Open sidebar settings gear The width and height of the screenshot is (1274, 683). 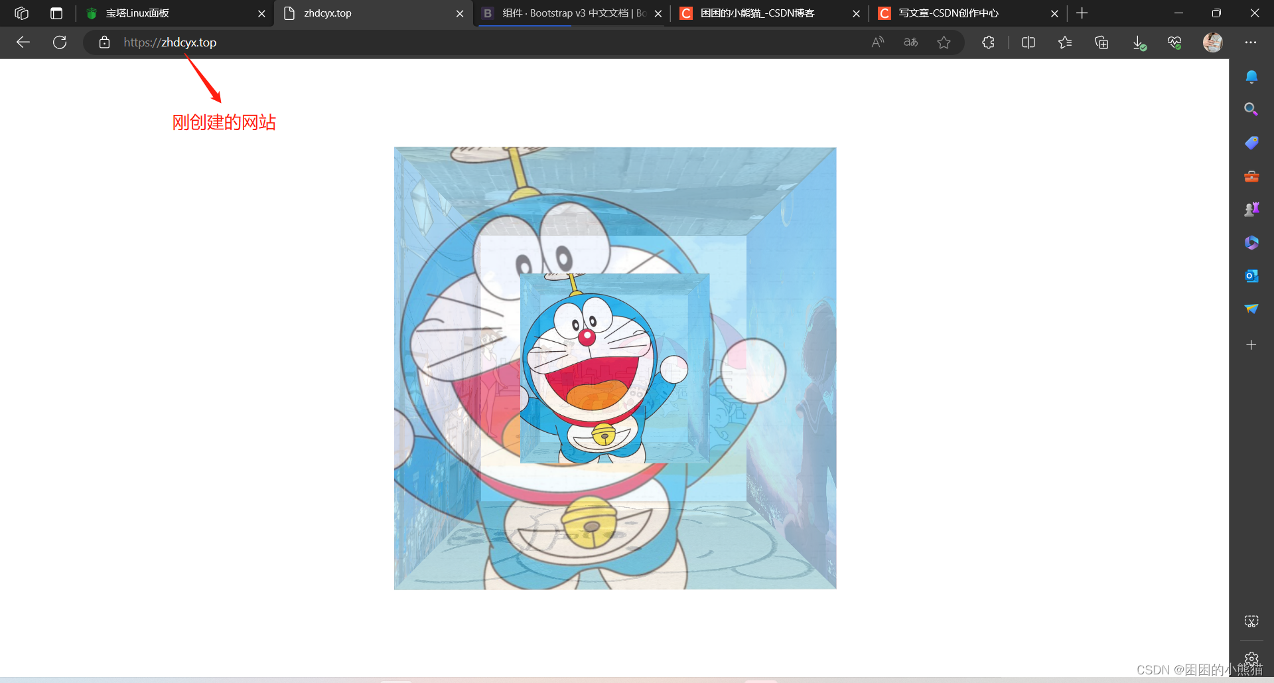click(1251, 658)
